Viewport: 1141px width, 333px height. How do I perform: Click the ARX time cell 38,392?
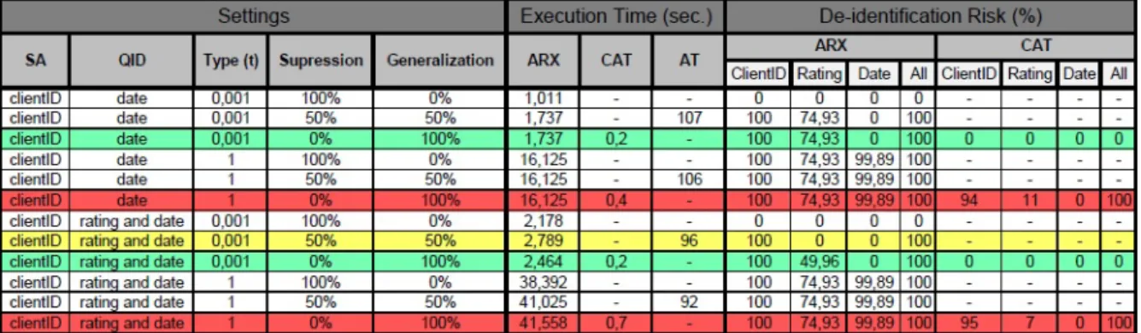(544, 283)
